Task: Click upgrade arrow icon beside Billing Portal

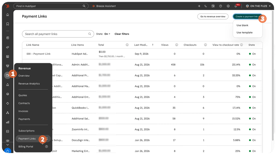Action: (46, 147)
